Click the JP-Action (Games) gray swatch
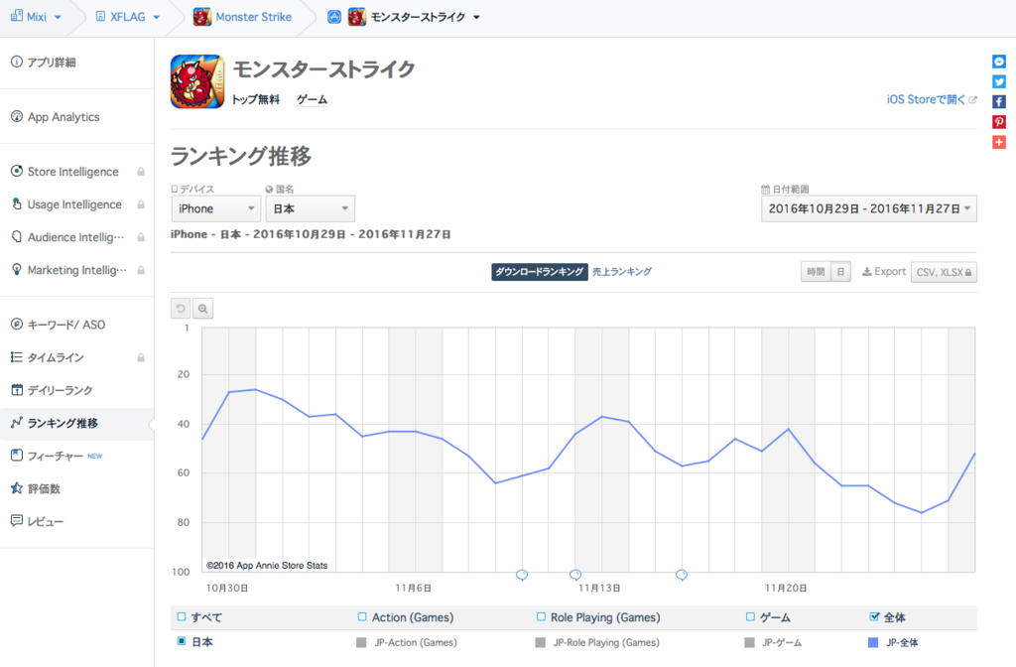 (x=361, y=642)
